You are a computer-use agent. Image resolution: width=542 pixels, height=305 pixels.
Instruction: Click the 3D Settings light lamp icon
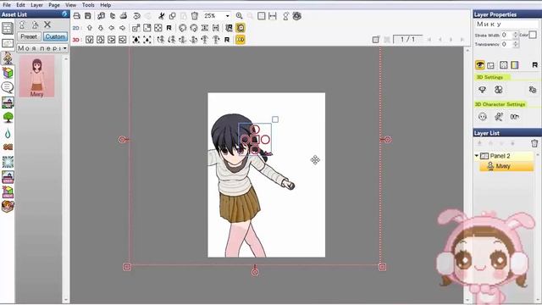[x=482, y=90]
